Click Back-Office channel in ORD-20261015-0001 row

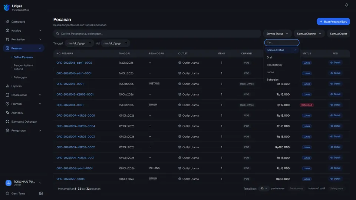point(247,84)
